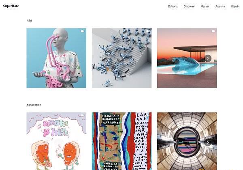Open the circular tunnel artwork
243x170 pixels.
(x=187, y=141)
